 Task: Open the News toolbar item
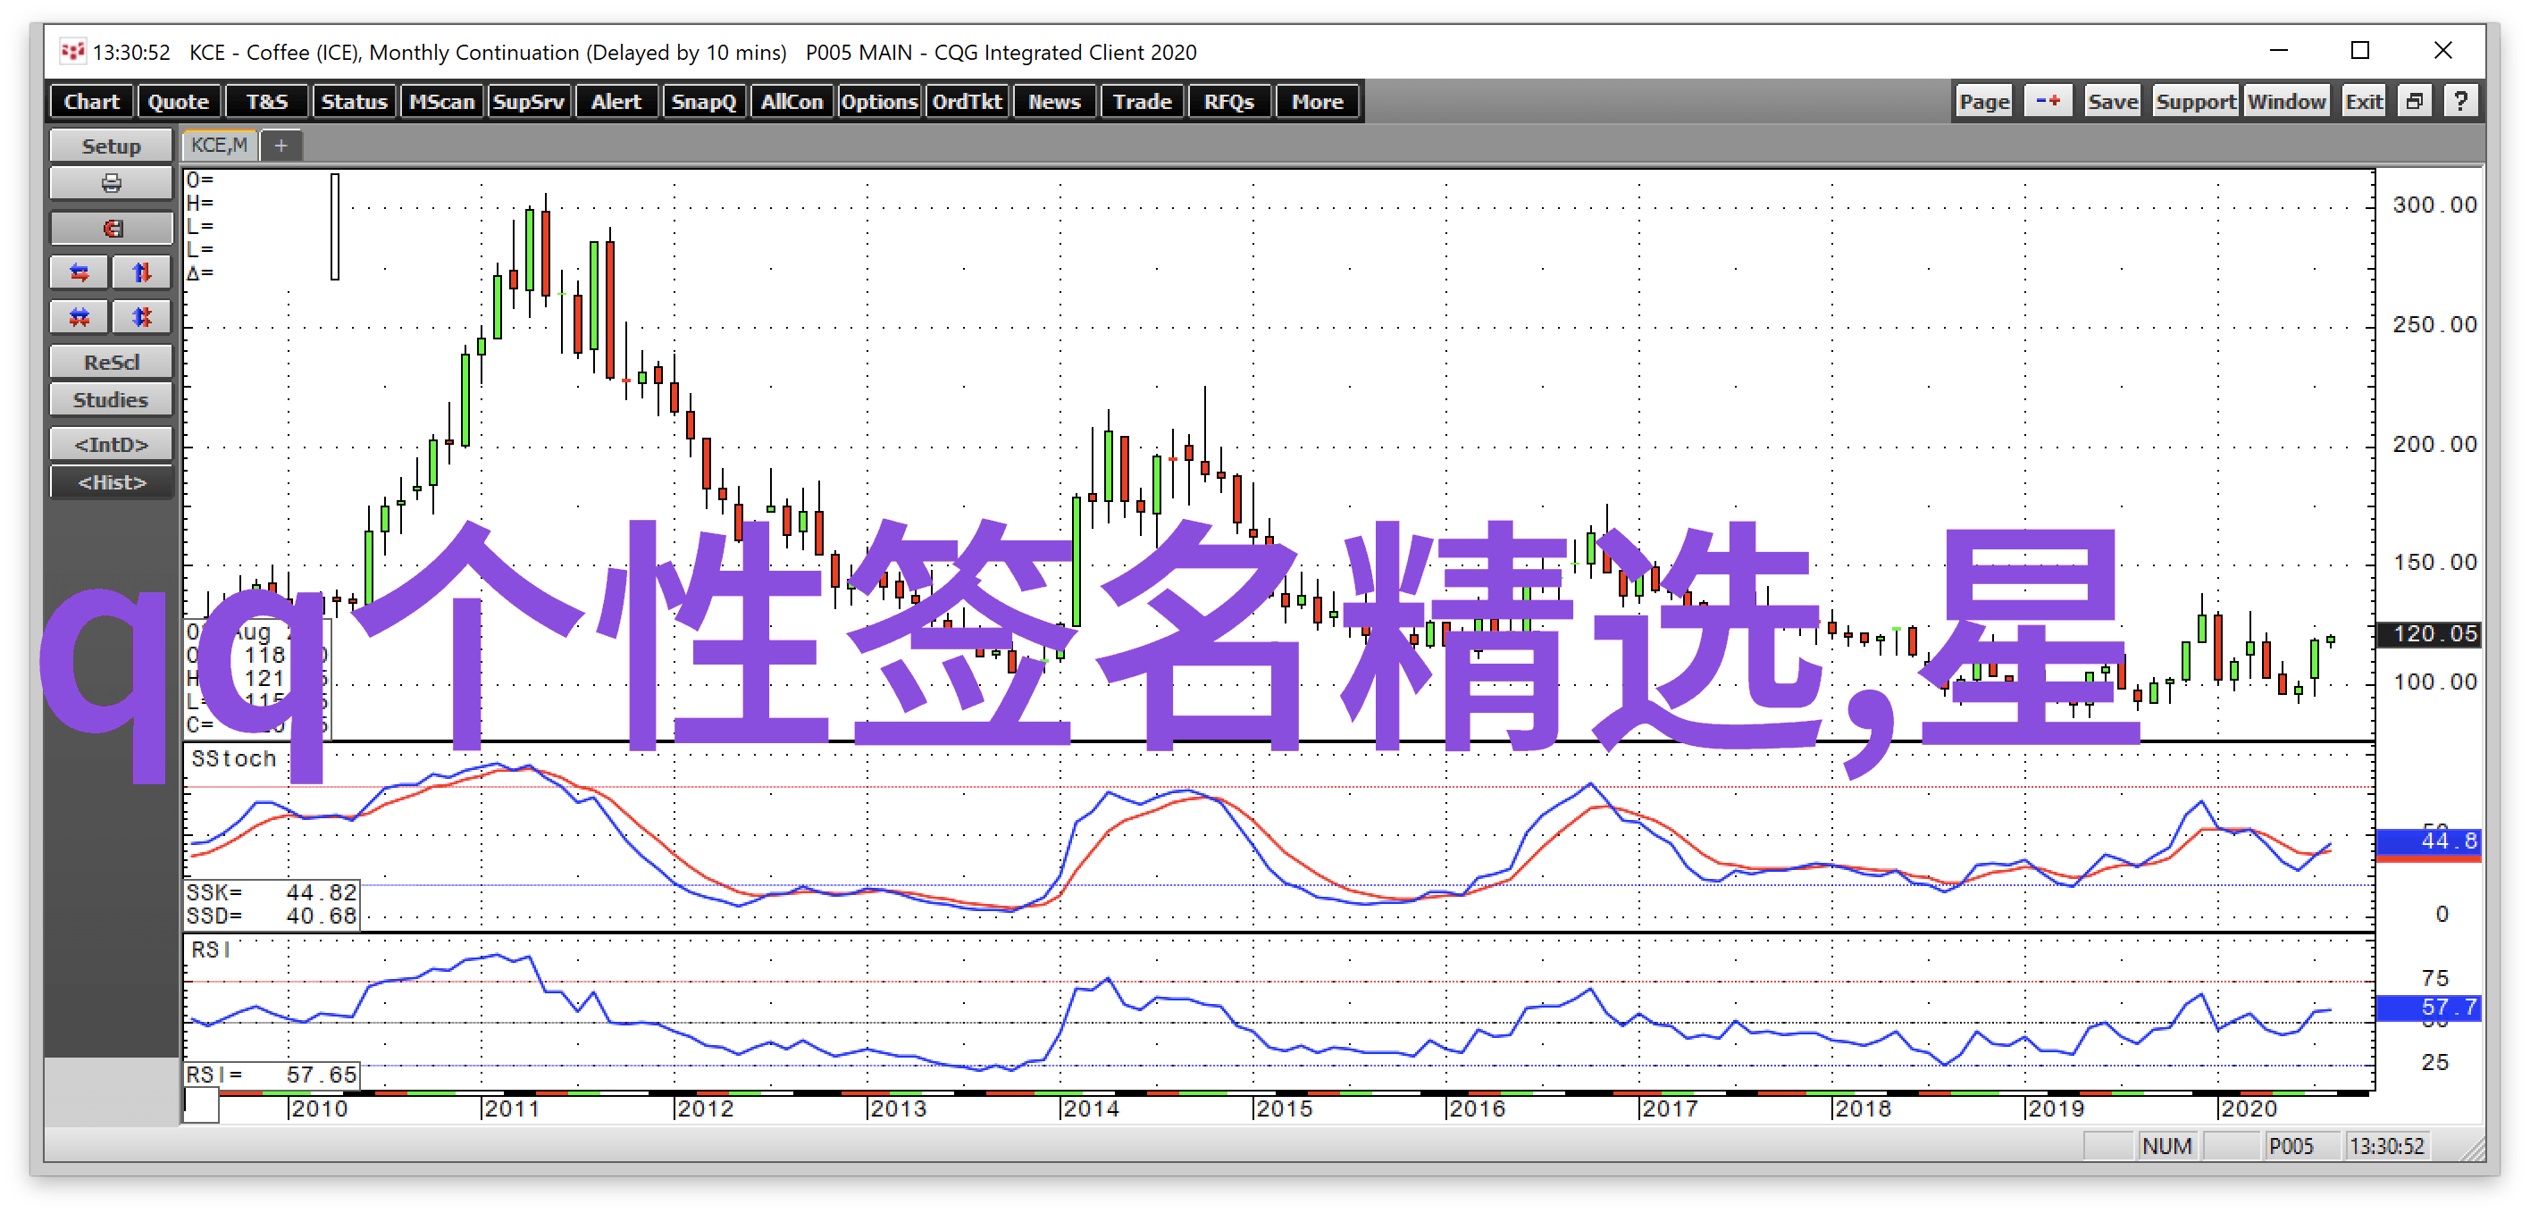(1054, 101)
